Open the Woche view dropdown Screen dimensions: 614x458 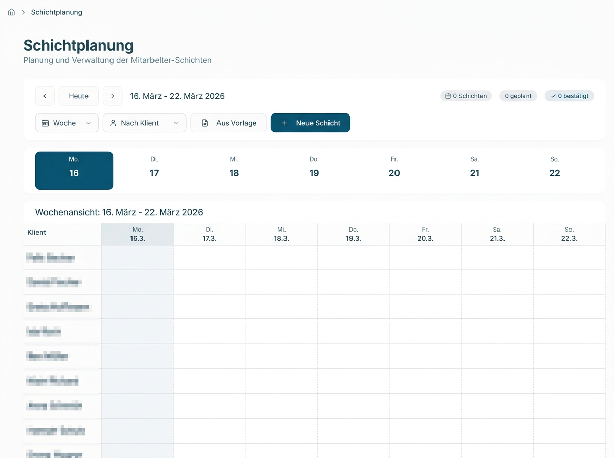[67, 123]
